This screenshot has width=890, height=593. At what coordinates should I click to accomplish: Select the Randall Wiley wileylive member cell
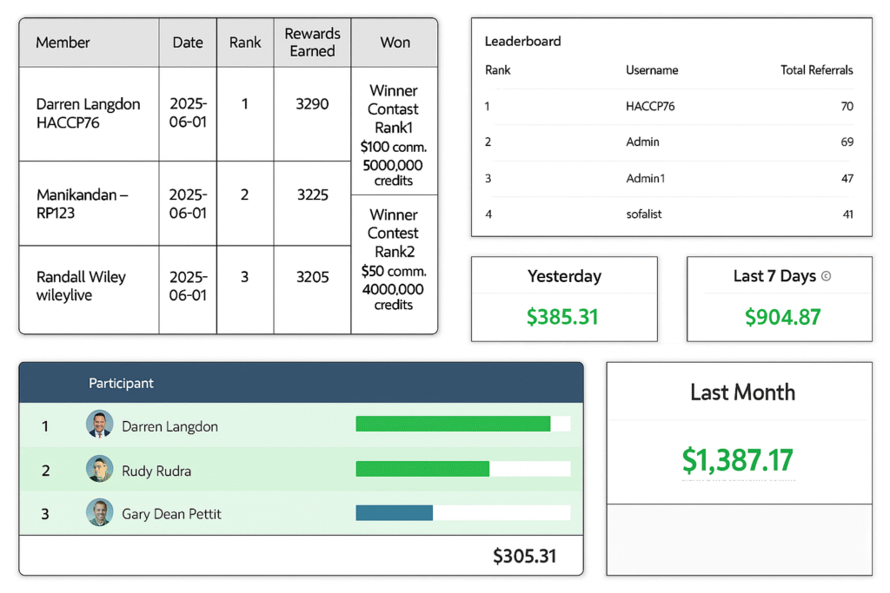point(82,287)
